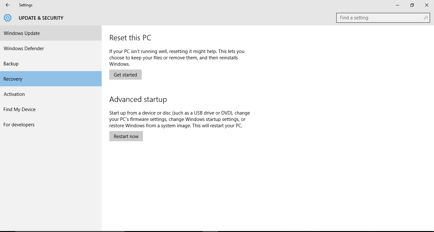The width and height of the screenshot is (434, 232).
Task: Click the Settings gear icon
Action: coord(7,18)
